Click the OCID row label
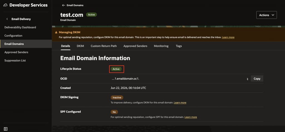 point(64,78)
